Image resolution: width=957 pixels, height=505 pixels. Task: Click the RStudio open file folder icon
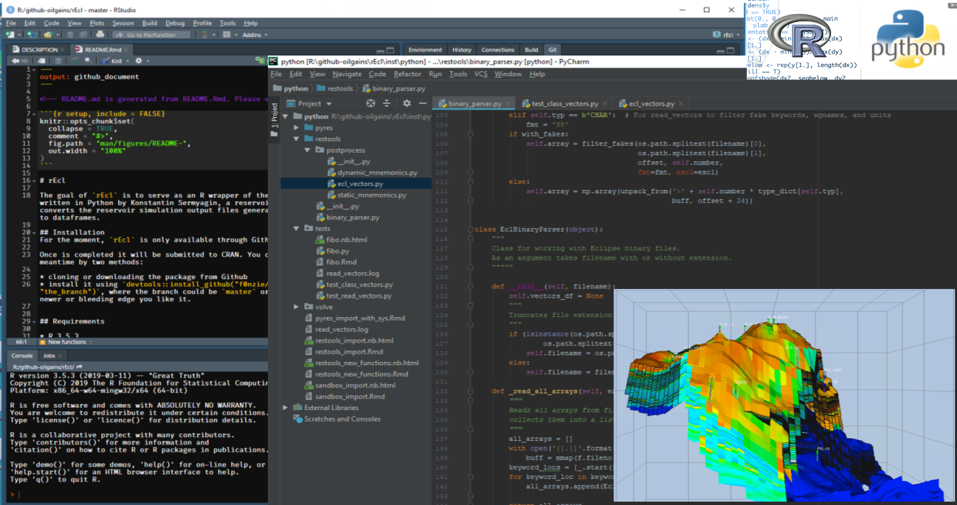[48, 35]
